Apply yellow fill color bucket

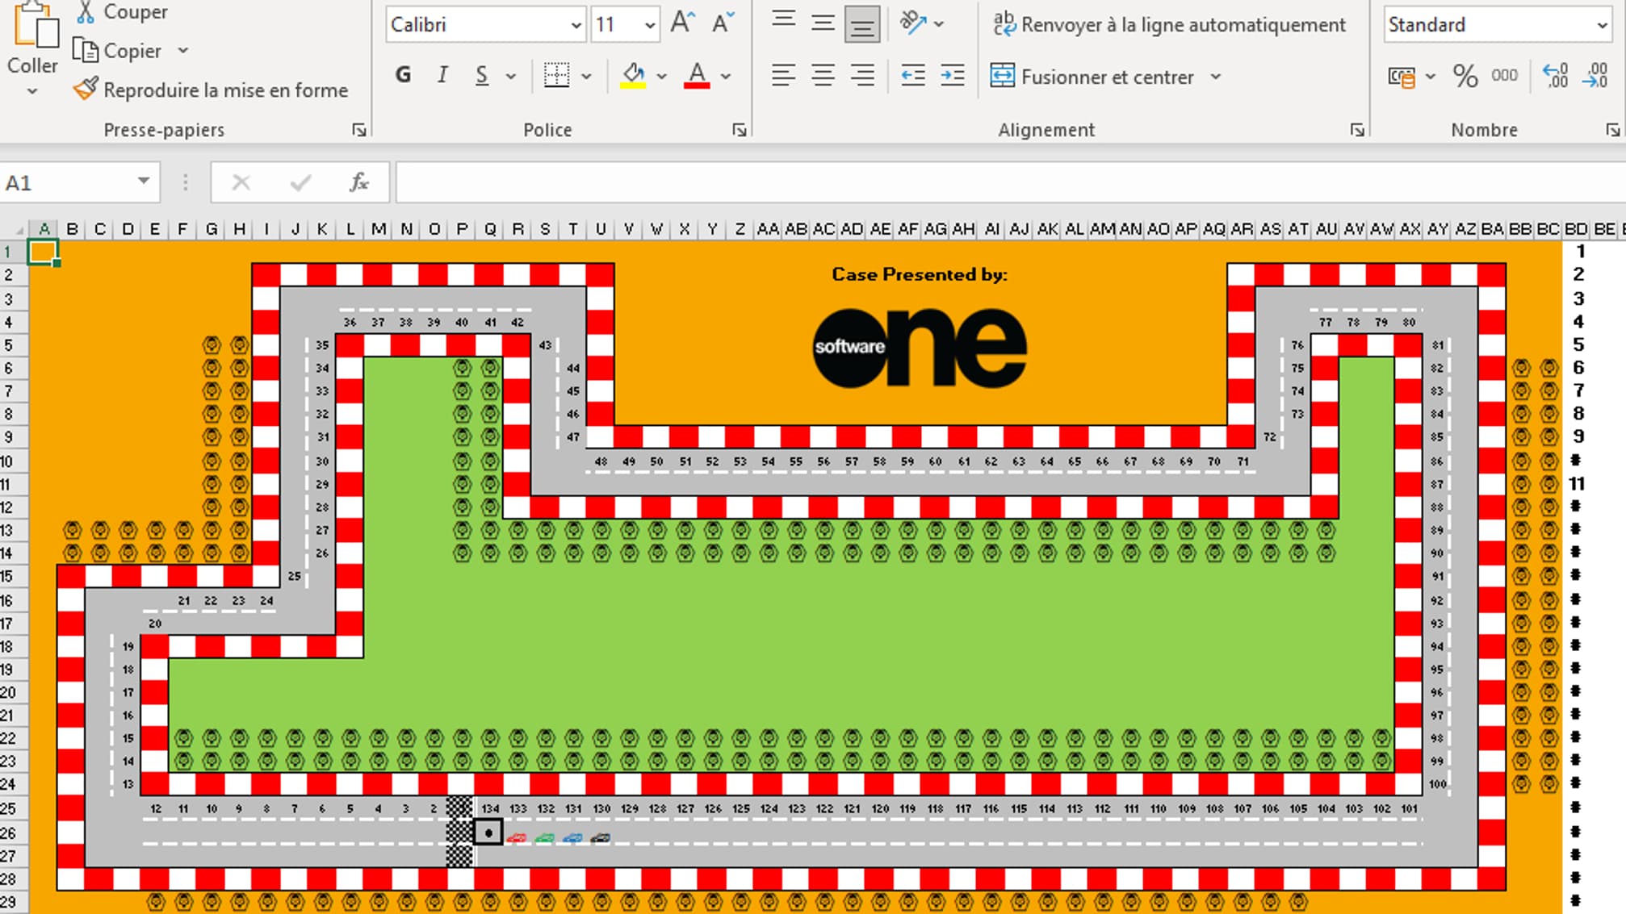coord(633,76)
